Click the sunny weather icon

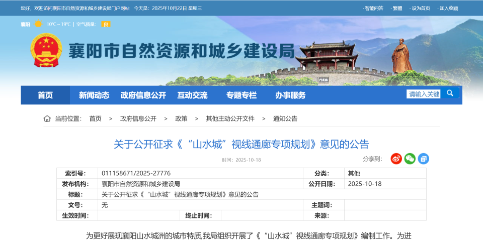38,24
